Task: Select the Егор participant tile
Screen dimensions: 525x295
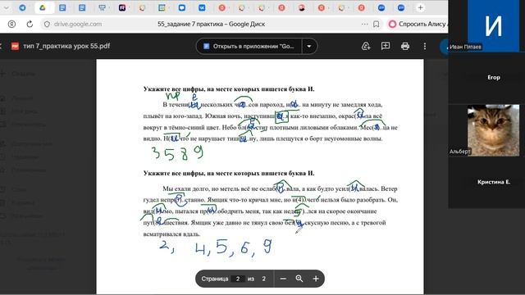Action: (x=493, y=78)
